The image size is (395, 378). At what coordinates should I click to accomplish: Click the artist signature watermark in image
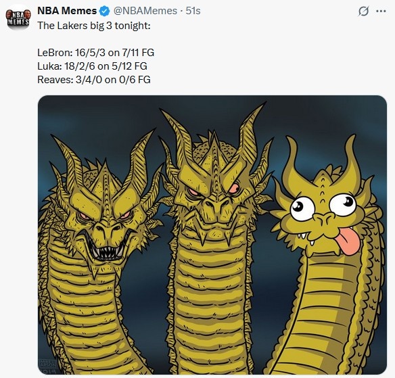click(48, 366)
